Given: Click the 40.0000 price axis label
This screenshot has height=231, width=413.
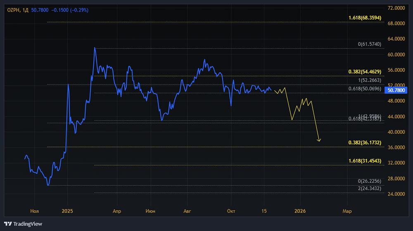Looking at the screenshot, I should tap(396, 132).
